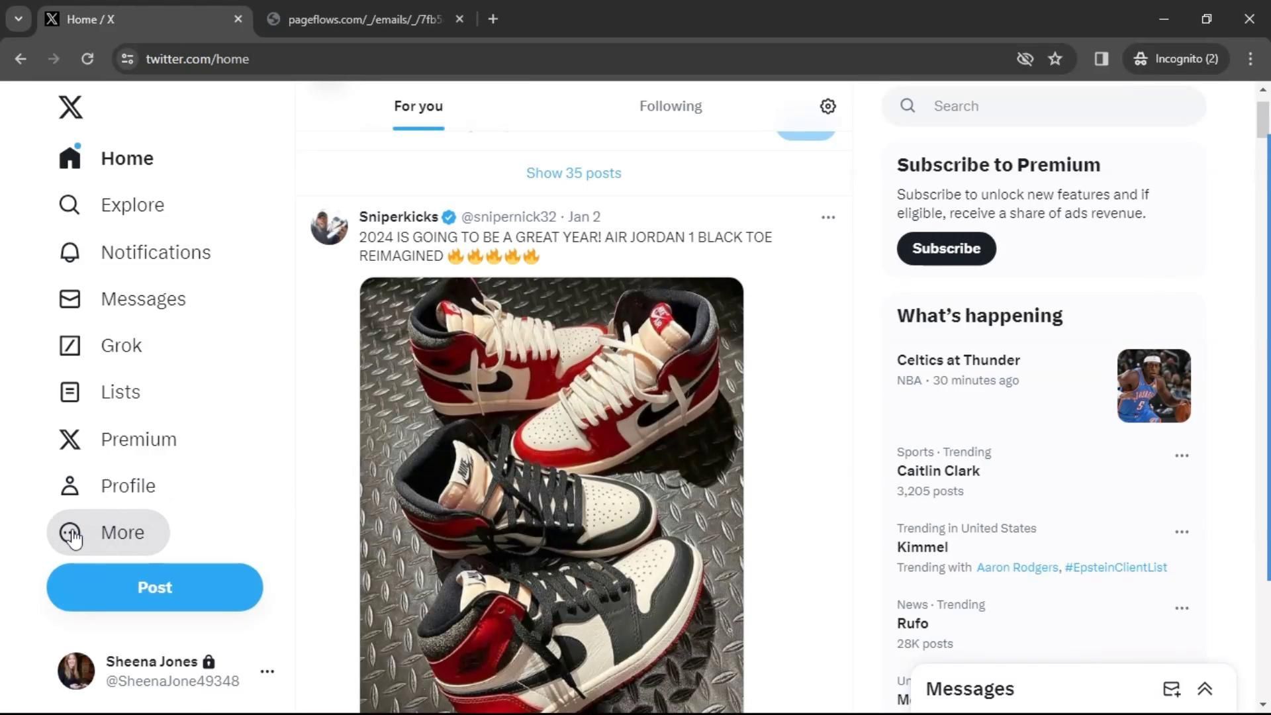This screenshot has height=715, width=1271.
Task: Click new message icon in Messages drawer
Action: tap(1171, 689)
